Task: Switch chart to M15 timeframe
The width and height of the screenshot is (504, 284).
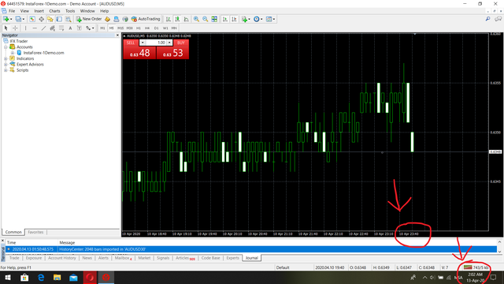Action: point(120,28)
